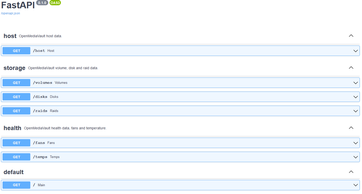
Task: Expand the /volumes endpoint arrow
Action: pos(356,83)
